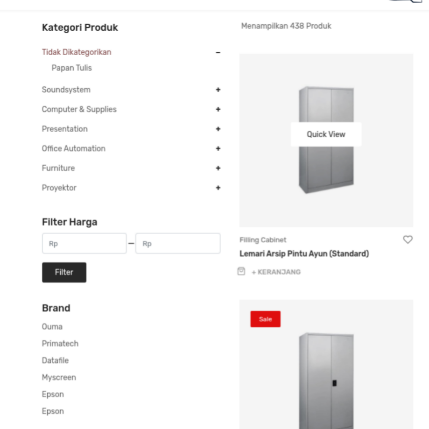Click the Filter button
This screenshot has height=429, width=429.
point(64,272)
